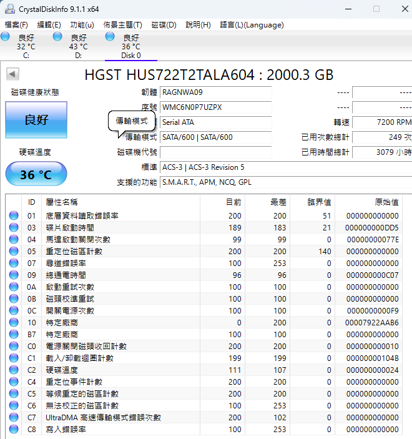
Task: Click status orb for attribute C2 row
Action: pos(14,370)
